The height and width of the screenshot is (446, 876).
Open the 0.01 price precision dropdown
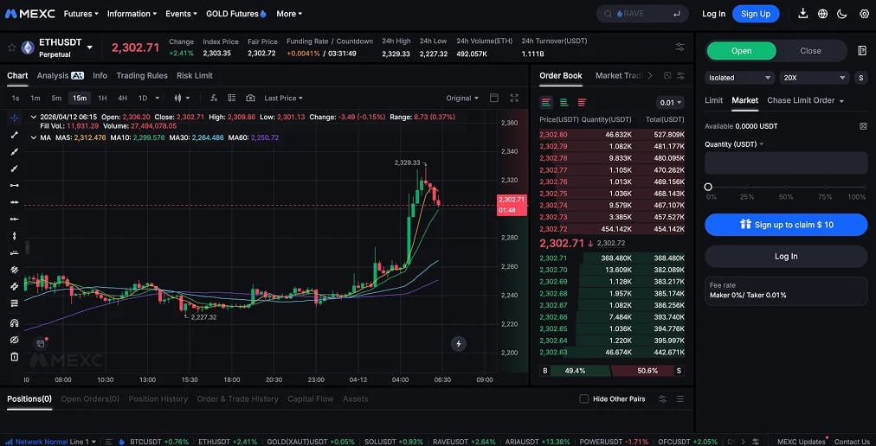point(670,103)
